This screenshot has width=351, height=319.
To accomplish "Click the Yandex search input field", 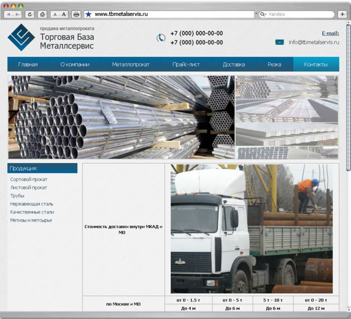I will pos(300,14).
